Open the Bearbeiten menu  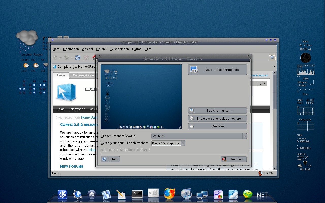pyautogui.click(x=71, y=49)
